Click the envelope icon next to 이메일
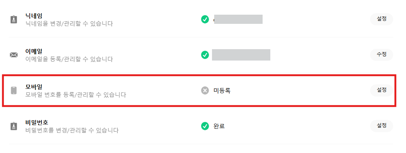406x153 pixels. tap(14, 55)
